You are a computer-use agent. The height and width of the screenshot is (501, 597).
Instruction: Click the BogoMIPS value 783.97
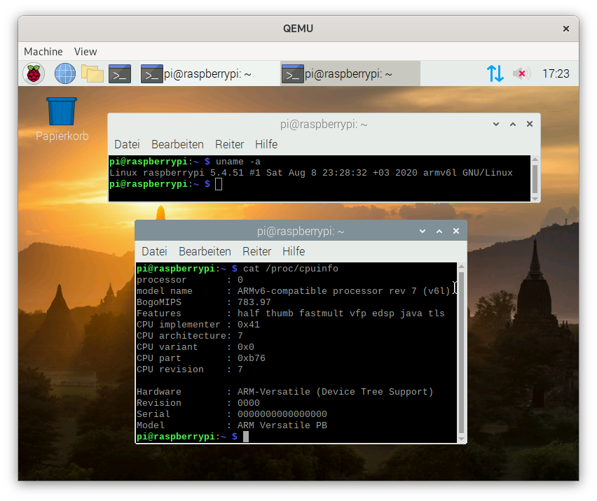click(254, 302)
